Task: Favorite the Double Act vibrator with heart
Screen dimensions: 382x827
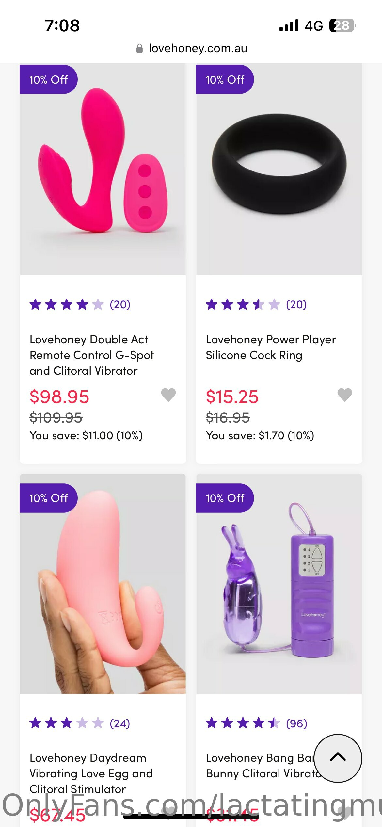Action: 168,395
